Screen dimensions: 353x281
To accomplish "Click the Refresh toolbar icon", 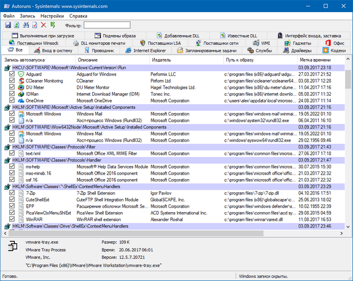I will tap(17, 25).
